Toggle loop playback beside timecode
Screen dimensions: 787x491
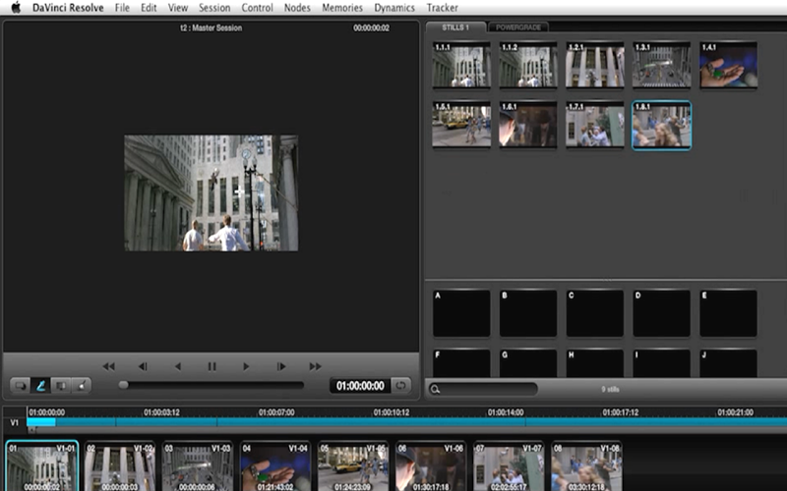click(x=400, y=386)
